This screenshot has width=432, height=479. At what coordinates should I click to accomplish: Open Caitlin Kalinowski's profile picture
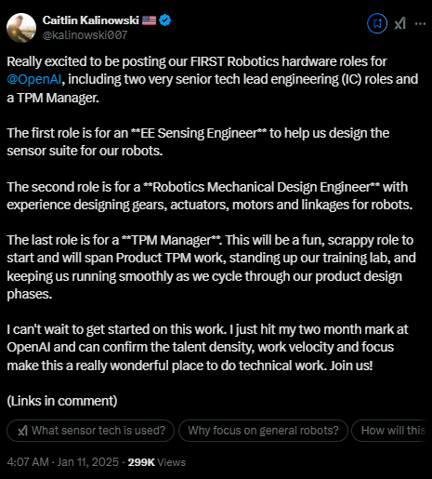[21, 28]
